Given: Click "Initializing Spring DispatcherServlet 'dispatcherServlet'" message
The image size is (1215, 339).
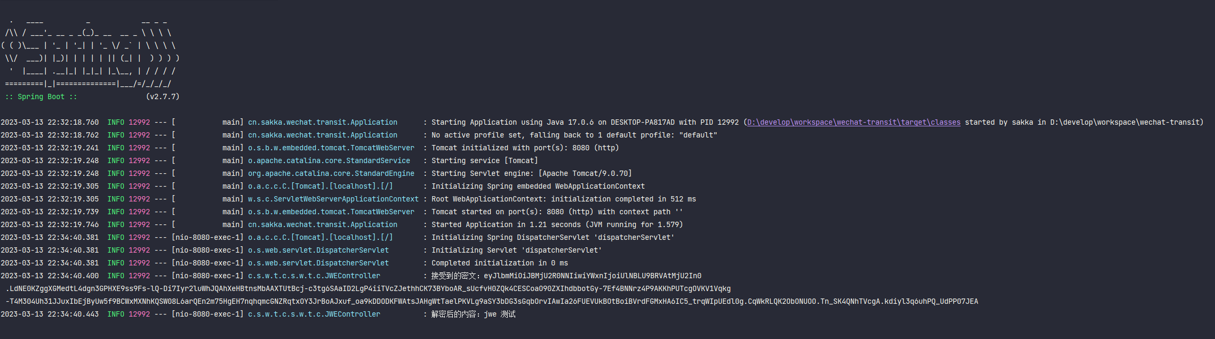Looking at the screenshot, I should coord(553,238).
